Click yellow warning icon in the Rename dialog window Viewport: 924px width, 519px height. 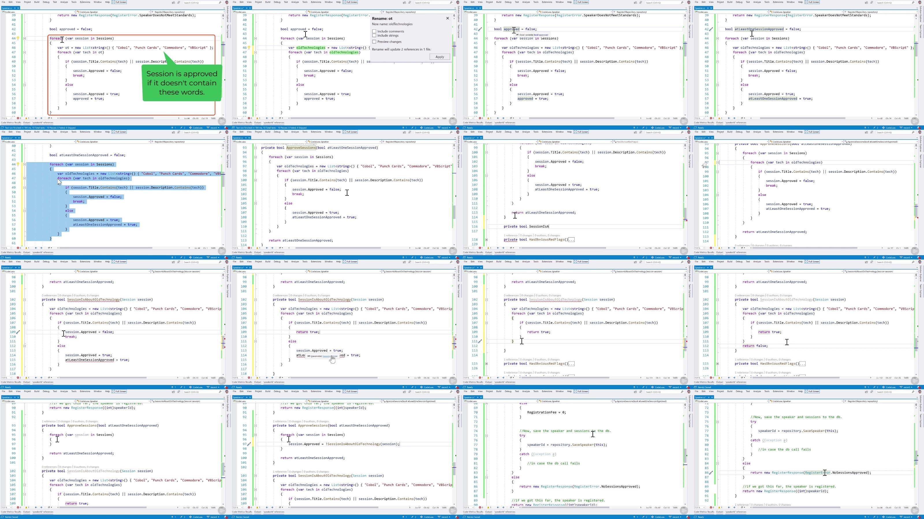tap(258, 118)
